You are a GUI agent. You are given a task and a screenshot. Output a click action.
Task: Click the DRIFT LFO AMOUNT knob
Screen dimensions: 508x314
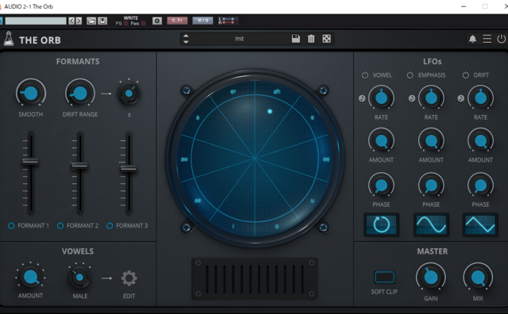coord(480,141)
